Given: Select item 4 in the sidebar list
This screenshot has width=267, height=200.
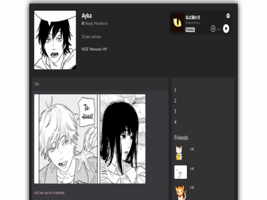Looking at the screenshot, I should tap(175, 122).
